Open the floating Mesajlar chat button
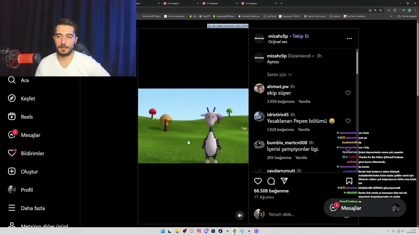The width and height of the screenshot is (419, 235). (x=365, y=208)
